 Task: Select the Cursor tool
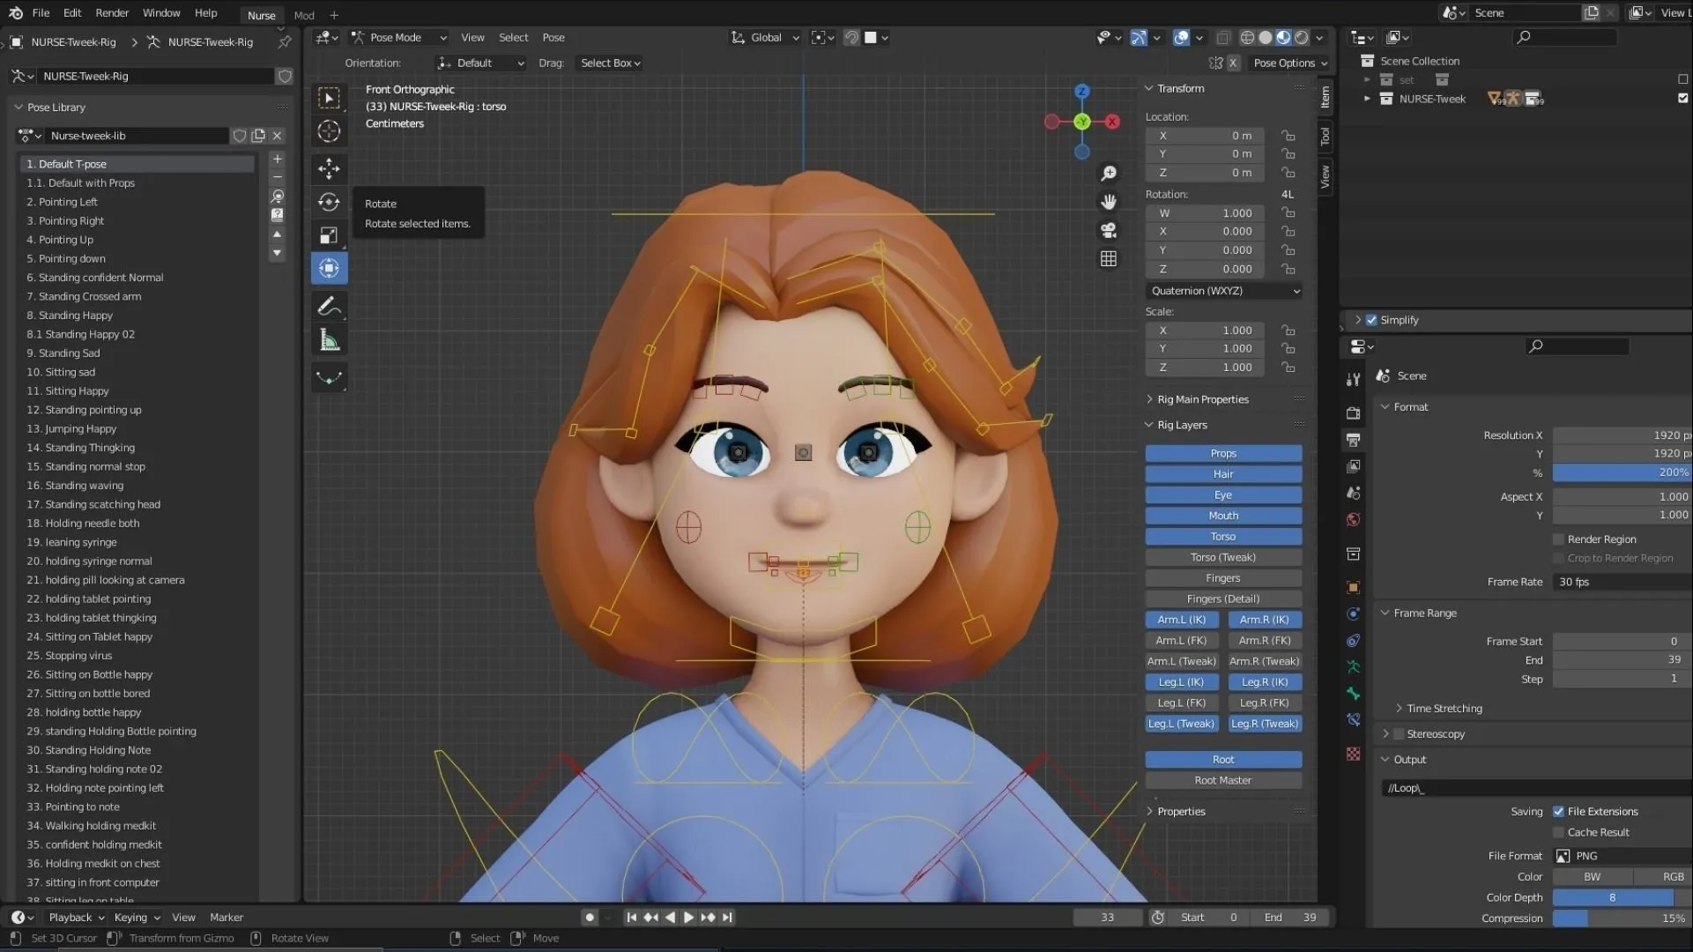coord(329,131)
